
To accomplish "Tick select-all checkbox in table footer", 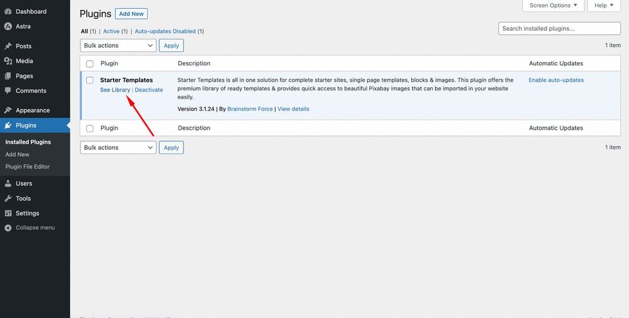I will 90,129.
